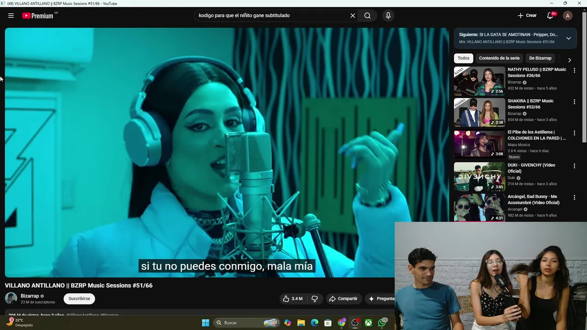Screen dimensions: 587x330
Task: Show more filter chips arrow
Action: (x=570, y=60)
